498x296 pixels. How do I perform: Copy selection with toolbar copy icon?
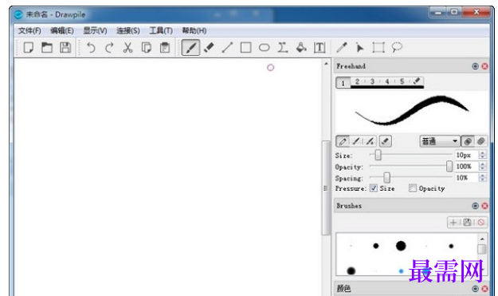pos(146,48)
